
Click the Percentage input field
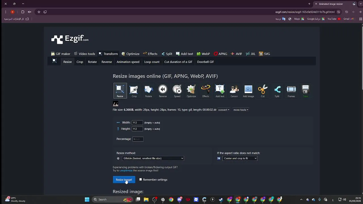(x=138, y=139)
